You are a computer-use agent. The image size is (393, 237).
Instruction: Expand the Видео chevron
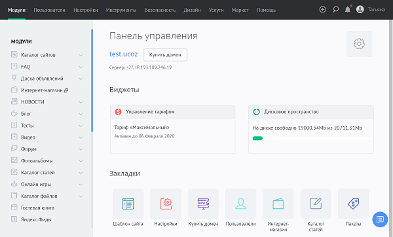[x=81, y=137]
